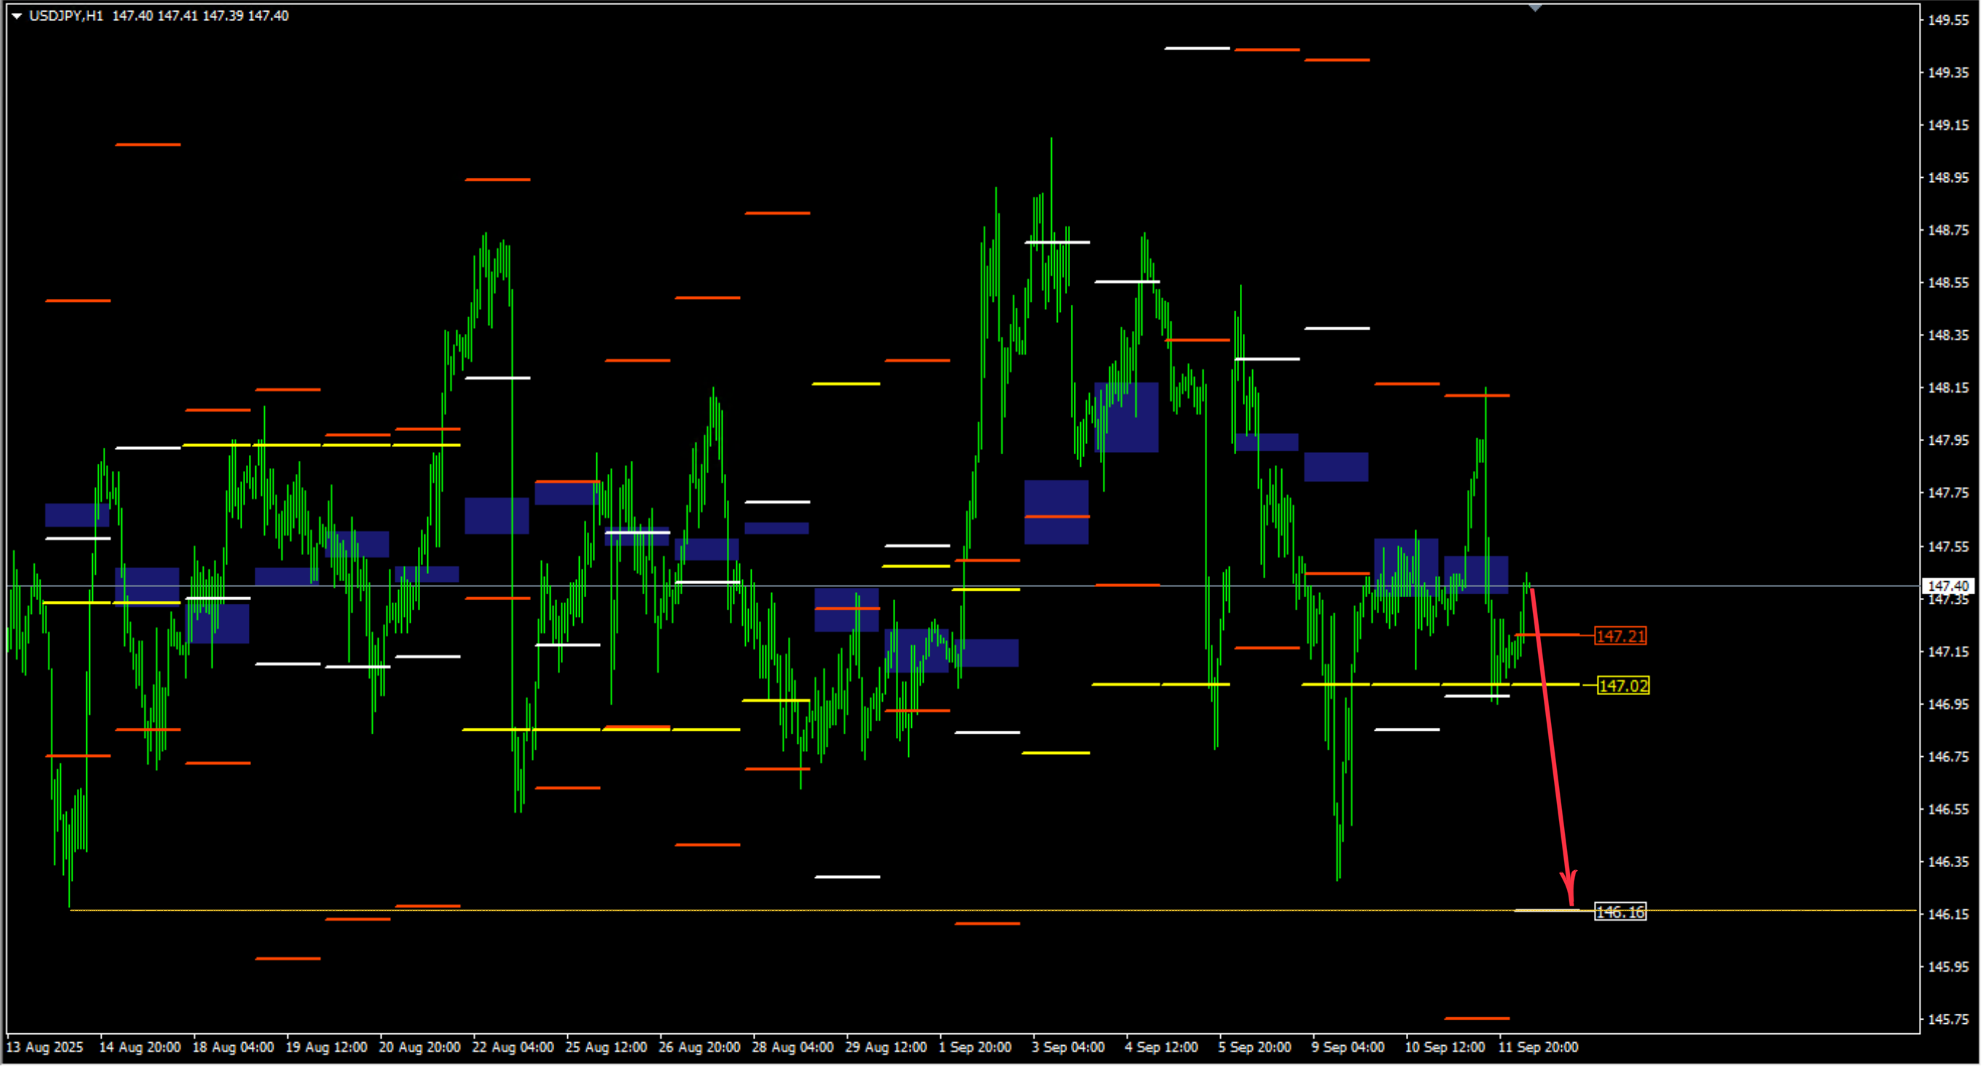Select the 1 Sep 20:00 time label

(975, 1048)
